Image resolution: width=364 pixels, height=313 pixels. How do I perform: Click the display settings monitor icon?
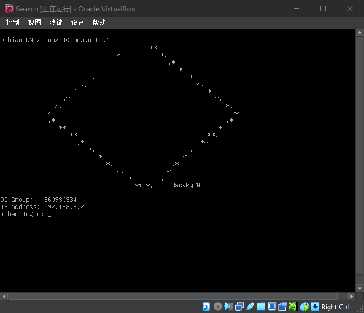(272, 307)
